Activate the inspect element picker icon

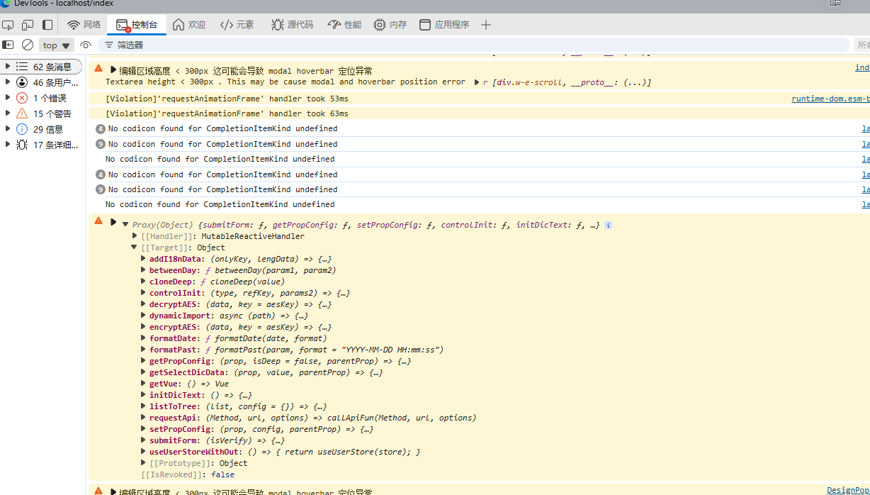[x=9, y=25]
